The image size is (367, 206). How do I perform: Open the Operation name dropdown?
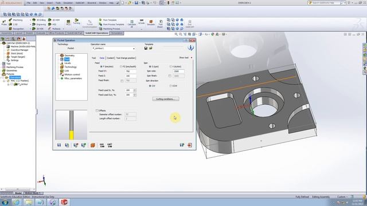[x=134, y=49]
